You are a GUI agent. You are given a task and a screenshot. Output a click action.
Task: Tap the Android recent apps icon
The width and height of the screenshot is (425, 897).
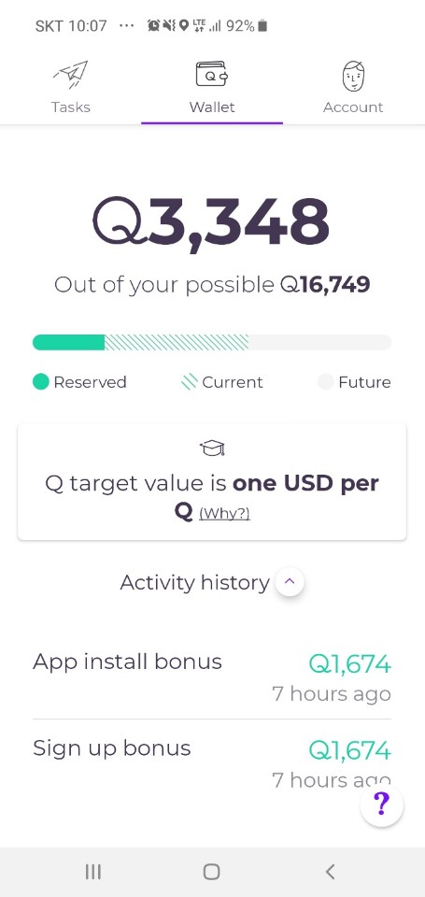[92, 871]
